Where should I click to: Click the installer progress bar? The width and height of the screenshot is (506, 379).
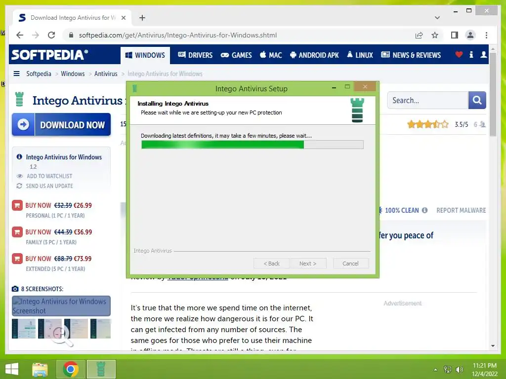(253, 145)
